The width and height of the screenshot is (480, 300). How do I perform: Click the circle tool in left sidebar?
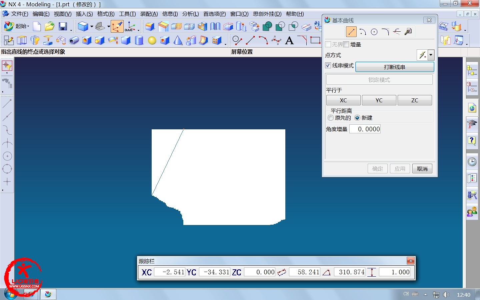pos(7,156)
